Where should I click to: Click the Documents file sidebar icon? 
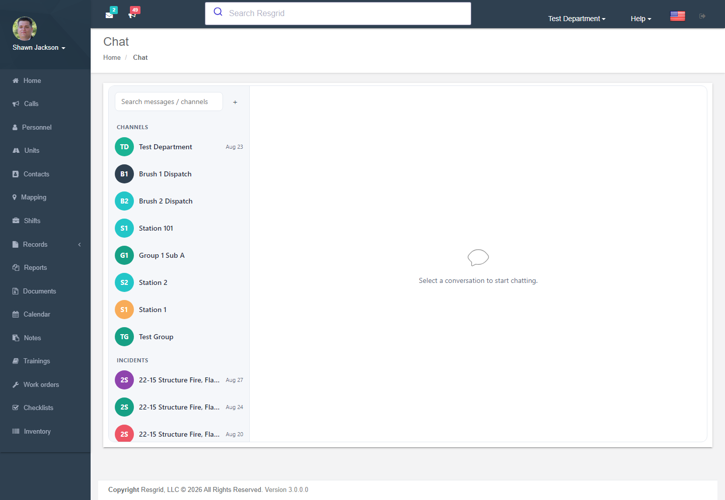tap(15, 291)
